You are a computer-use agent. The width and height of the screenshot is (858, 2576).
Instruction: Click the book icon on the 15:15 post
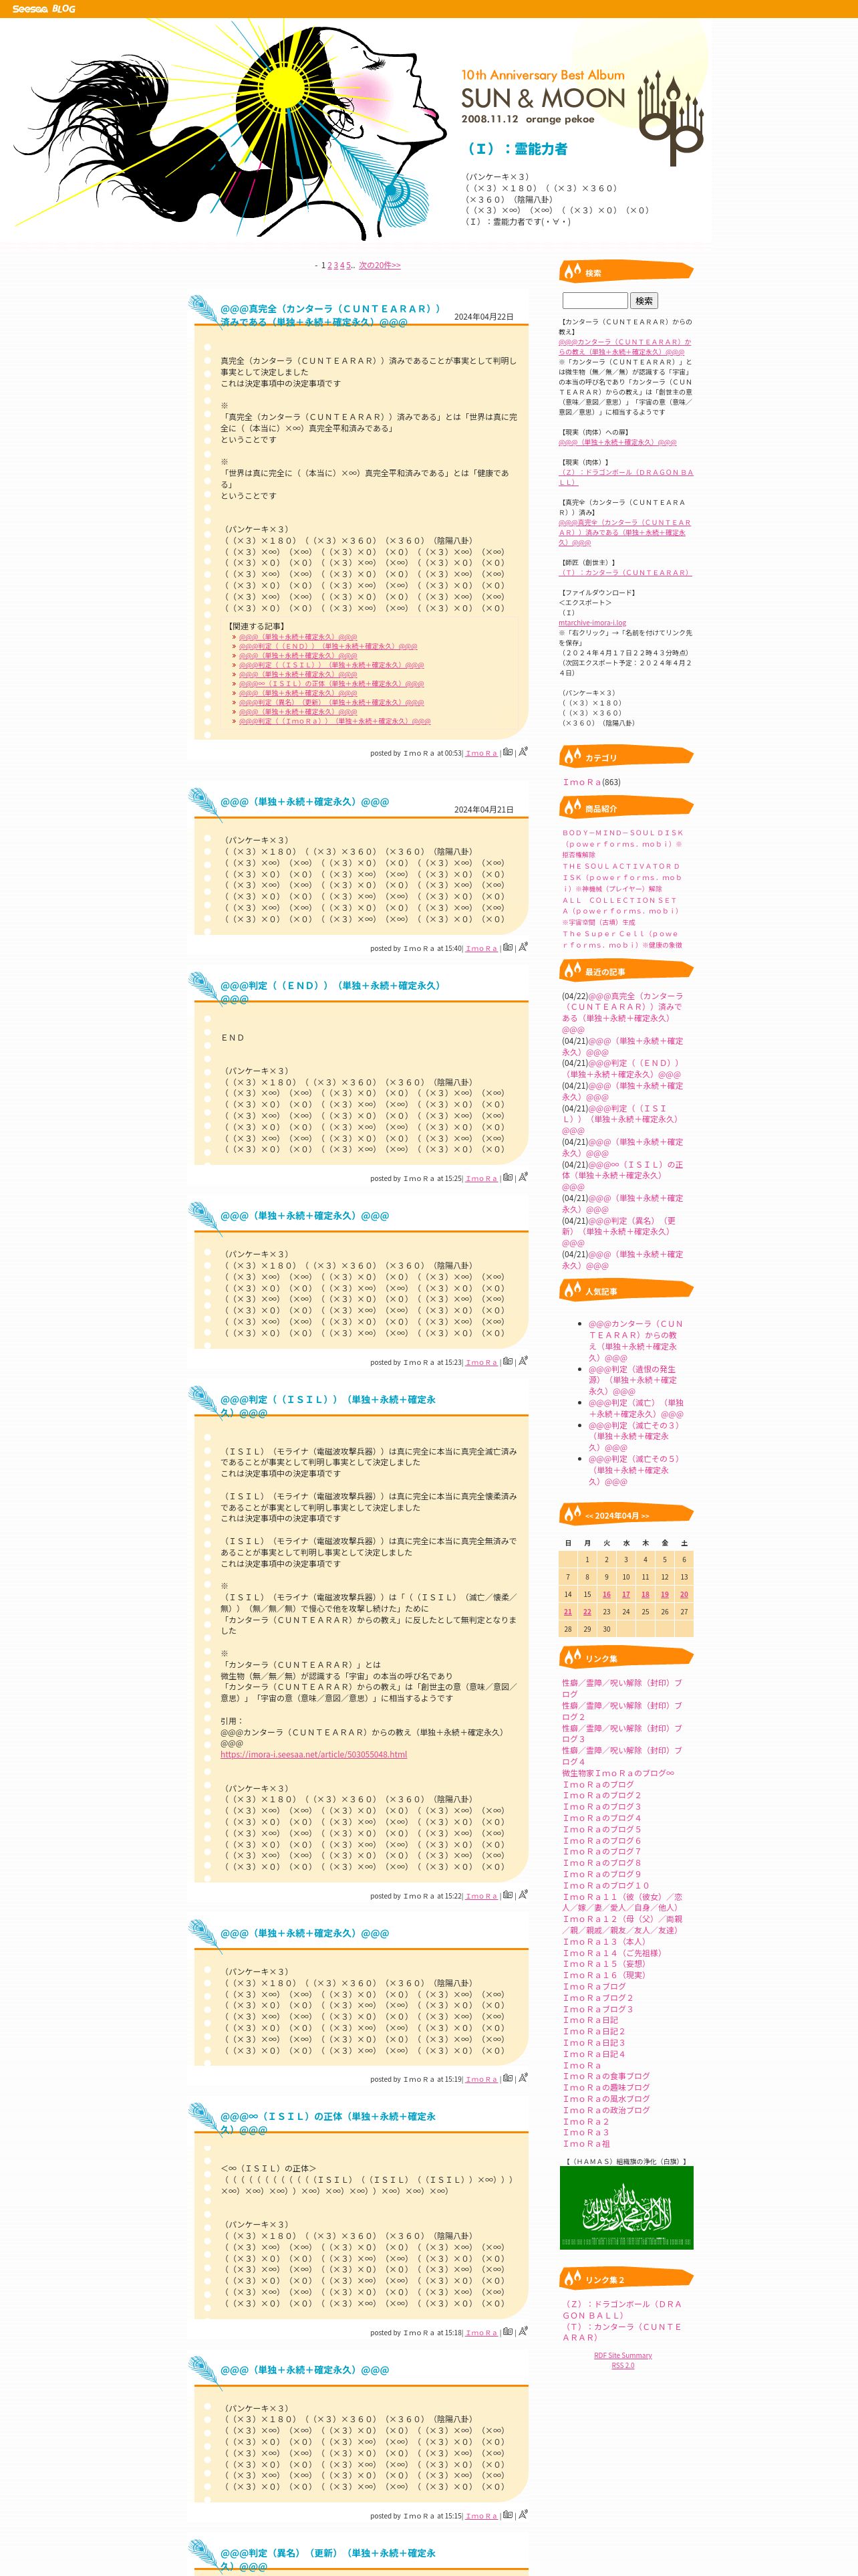click(507, 2515)
